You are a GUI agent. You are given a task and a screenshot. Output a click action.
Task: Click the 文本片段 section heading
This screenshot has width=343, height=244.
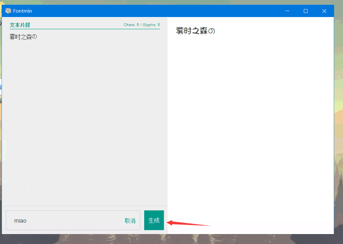20,25
